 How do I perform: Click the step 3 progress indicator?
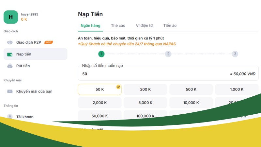[x=235, y=54]
